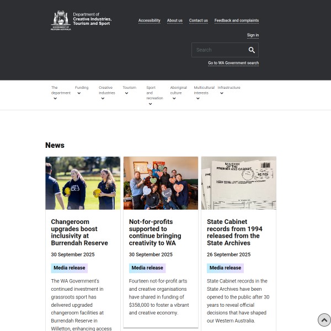
Task: Expand the Funding navigation dropdown
Action: (79, 93)
